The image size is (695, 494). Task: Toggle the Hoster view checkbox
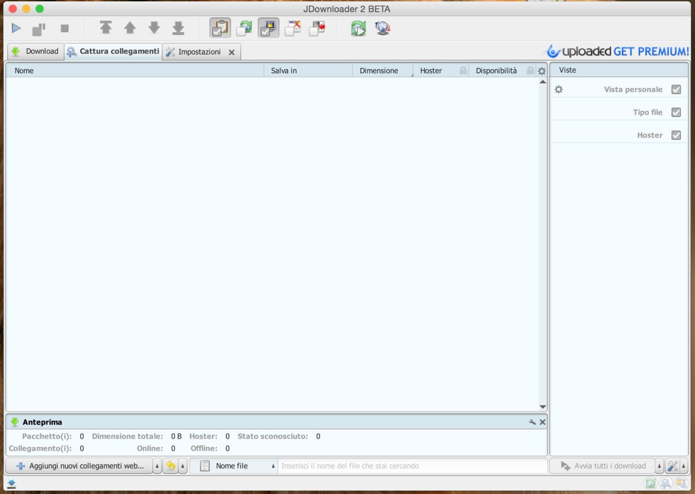tap(676, 135)
